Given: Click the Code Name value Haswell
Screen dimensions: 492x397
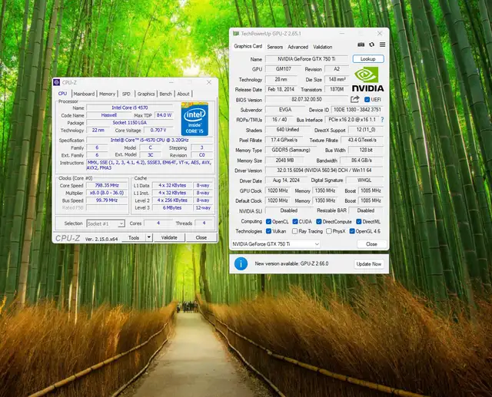Looking at the screenshot, I should pos(109,115).
